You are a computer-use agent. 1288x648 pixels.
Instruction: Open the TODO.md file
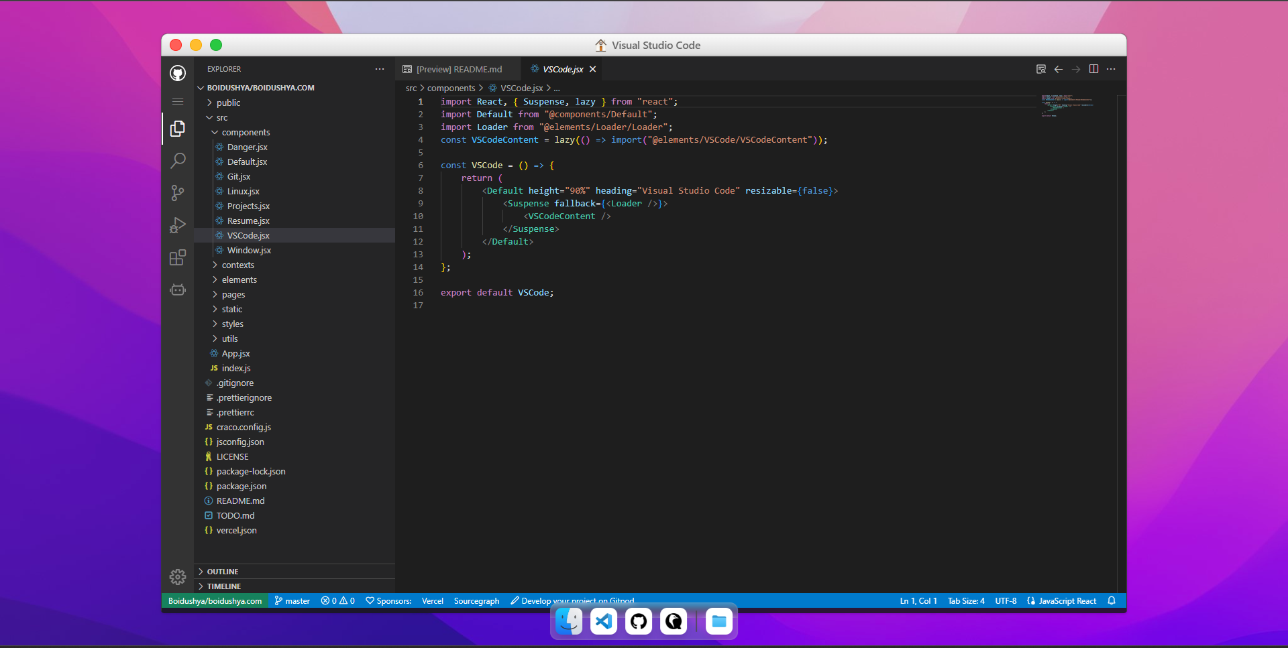point(294,515)
